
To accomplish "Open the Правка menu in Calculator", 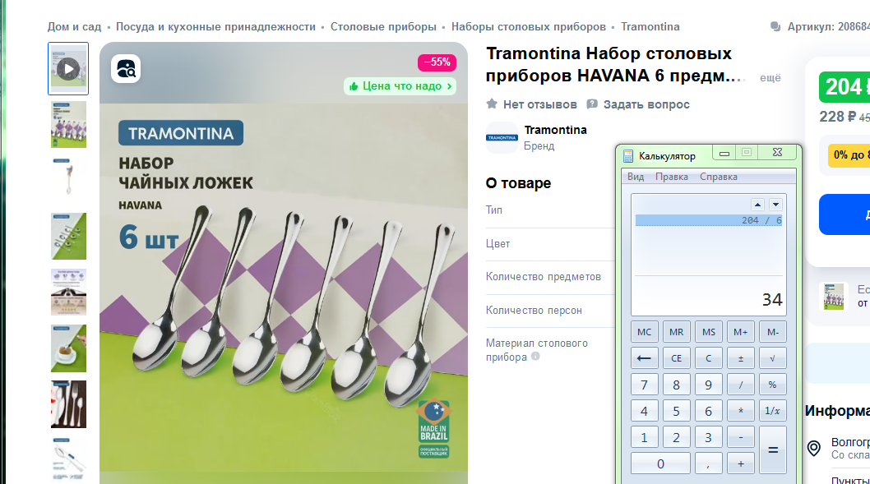I will point(672,177).
